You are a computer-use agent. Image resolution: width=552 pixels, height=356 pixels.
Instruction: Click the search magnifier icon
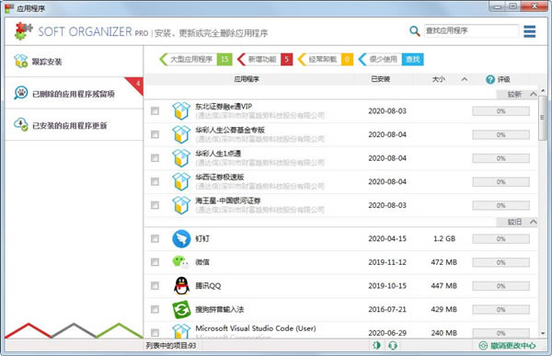tap(415, 31)
